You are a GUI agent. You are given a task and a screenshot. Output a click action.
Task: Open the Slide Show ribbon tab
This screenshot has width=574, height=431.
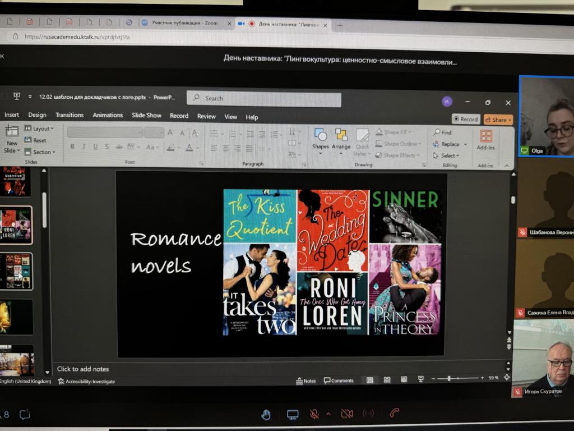(x=146, y=116)
